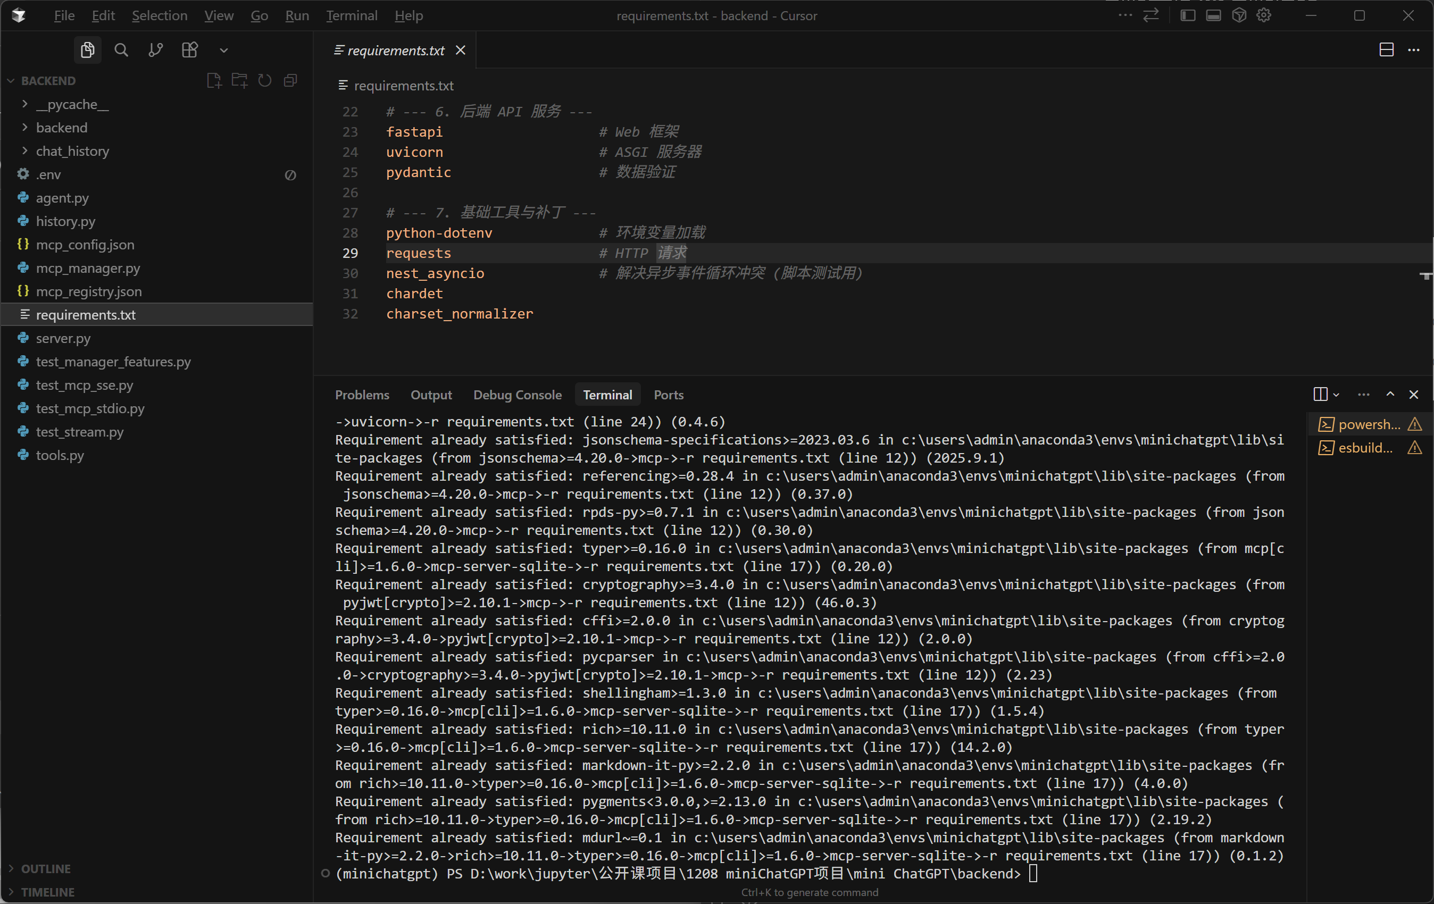Click the title bar ellipsis icon
The height and width of the screenshot is (904, 1434).
(x=1125, y=15)
